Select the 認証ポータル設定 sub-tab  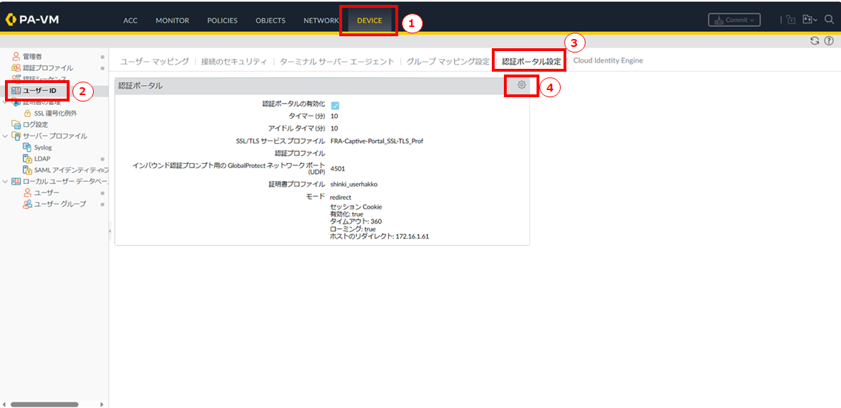pyautogui.click(x=532, y=61)
